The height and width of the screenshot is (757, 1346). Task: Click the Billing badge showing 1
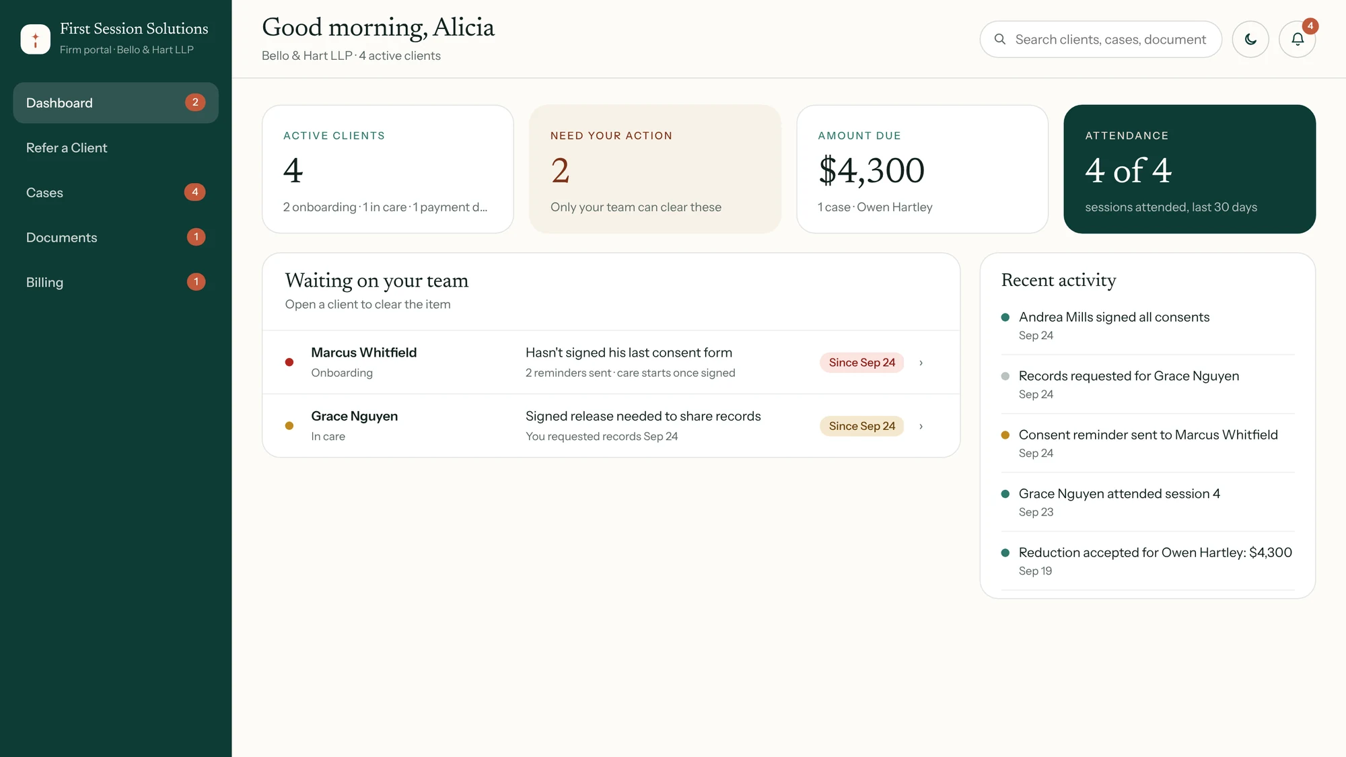[196, 282]
